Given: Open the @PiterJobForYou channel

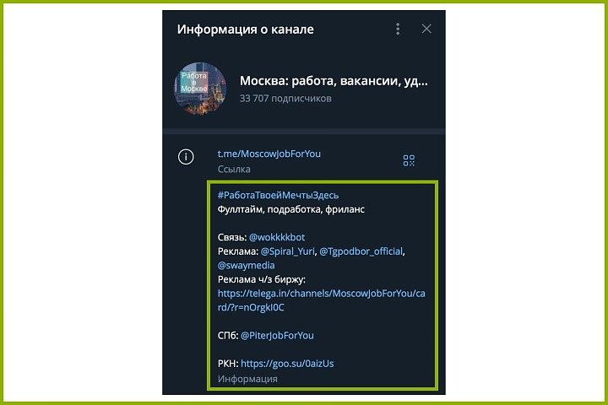Looking at the screenshot, I should (277, 336).
